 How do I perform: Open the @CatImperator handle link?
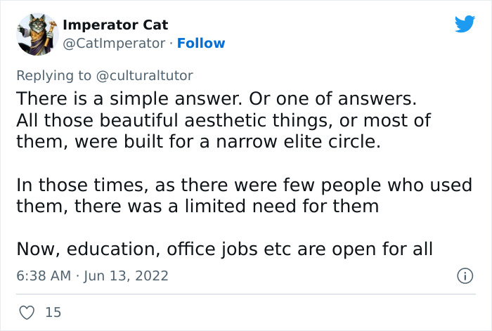115,44
